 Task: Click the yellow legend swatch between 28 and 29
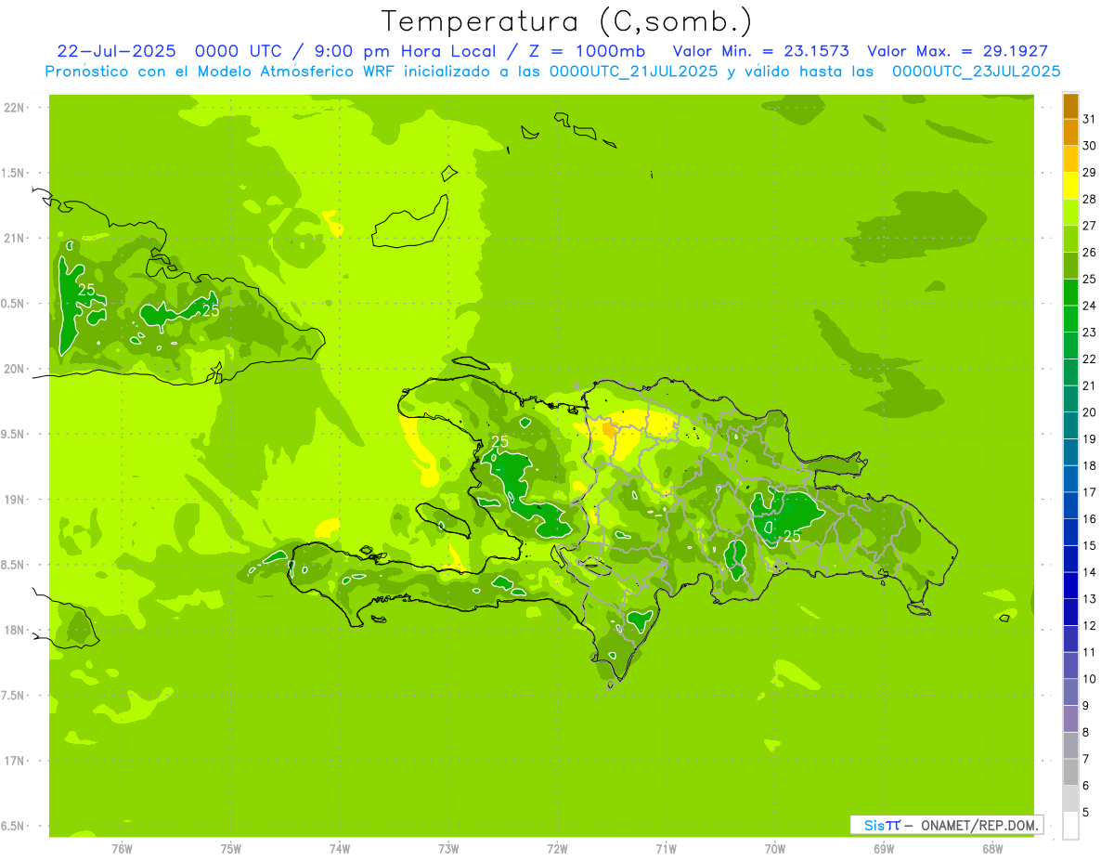pos(1070,186)
